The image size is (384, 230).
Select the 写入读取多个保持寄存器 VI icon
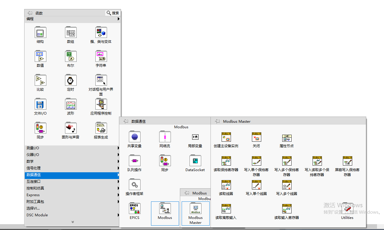point(317,161)
